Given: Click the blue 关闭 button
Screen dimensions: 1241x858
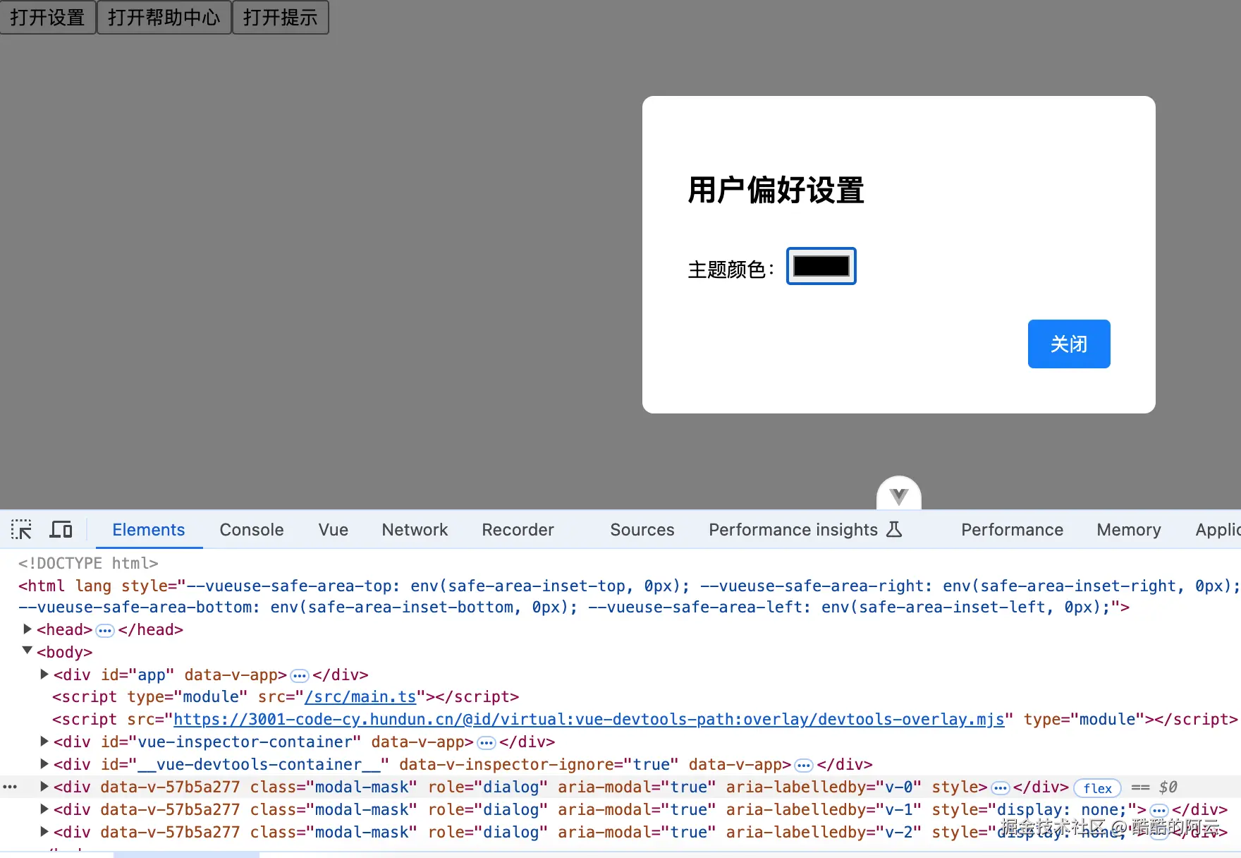Looking at the screenshot, I should point(1069,344).
